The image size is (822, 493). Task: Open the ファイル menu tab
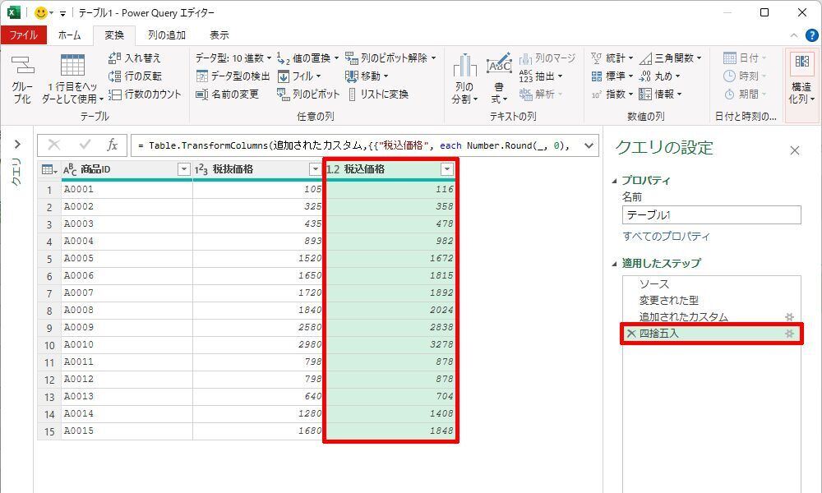pyautogui.click(x=23, y=35)
